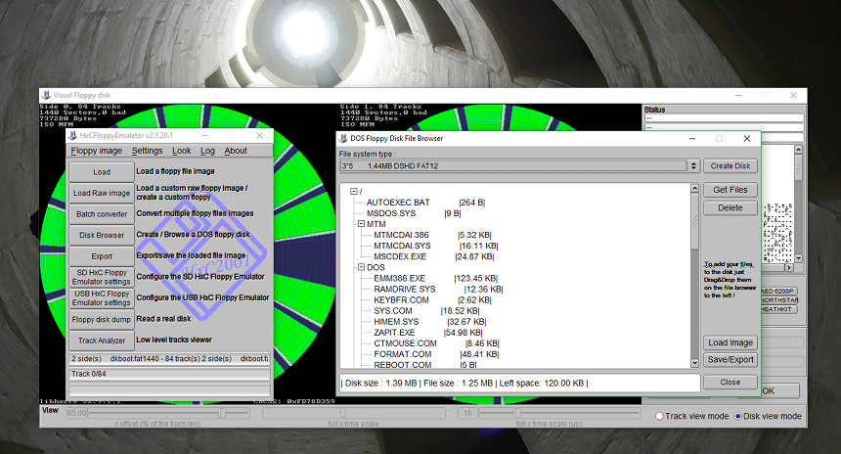This screenshot has height=454, width=841.
Task: Open the Batch converter
Action: pos(102,213)
